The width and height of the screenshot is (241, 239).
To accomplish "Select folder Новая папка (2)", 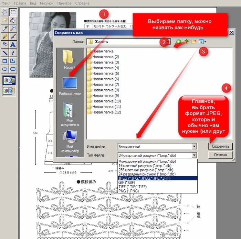I will pos(103,57).
